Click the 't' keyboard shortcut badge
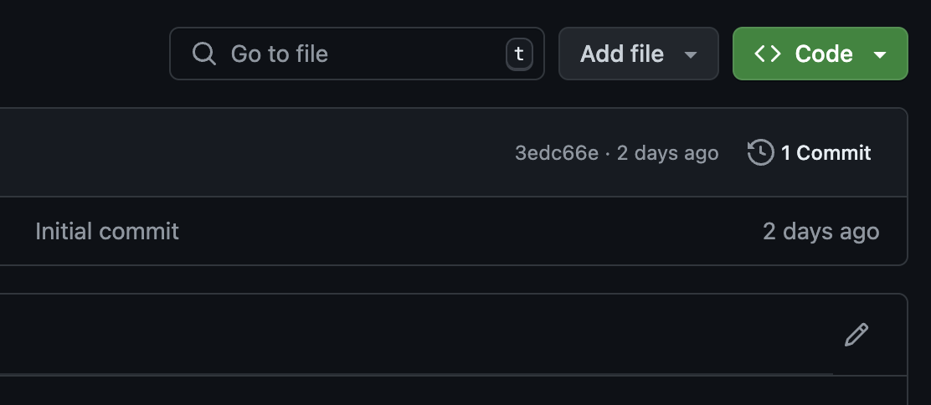 tap(519, 54)
